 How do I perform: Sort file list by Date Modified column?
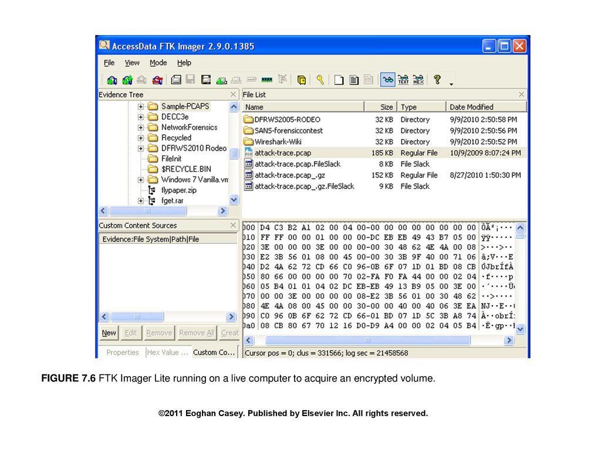tap(487, 107)
